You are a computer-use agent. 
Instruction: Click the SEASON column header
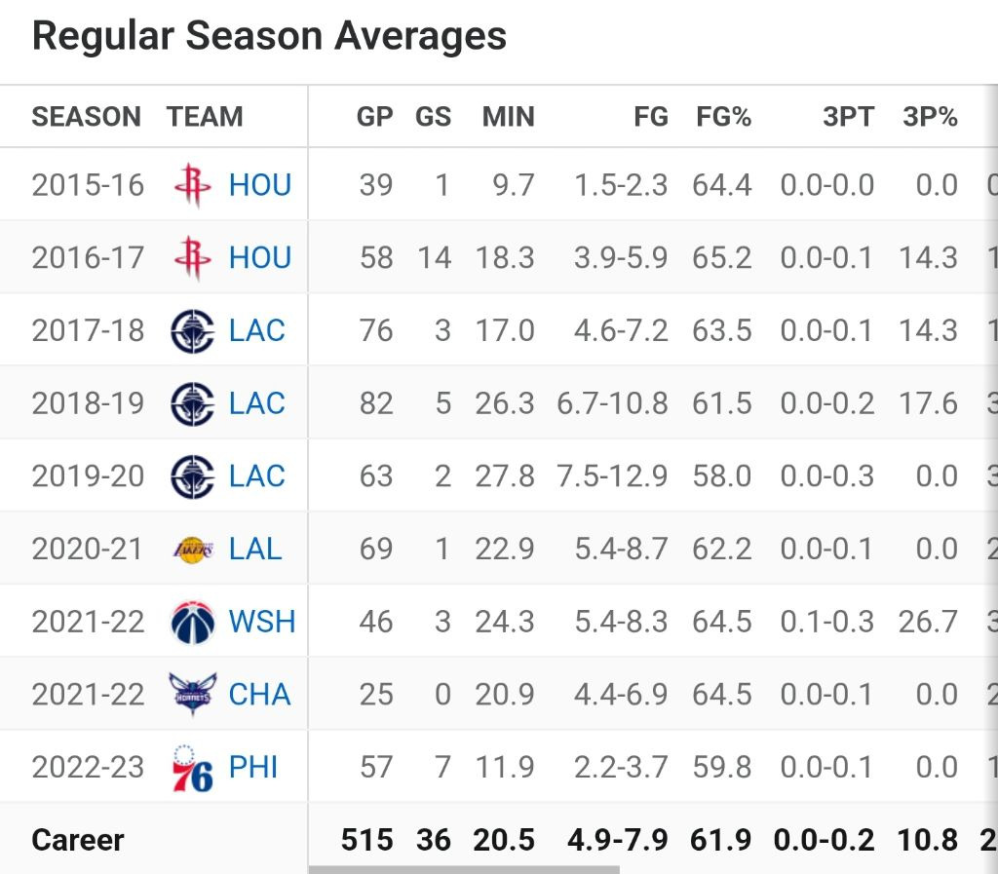click(87, 117)
